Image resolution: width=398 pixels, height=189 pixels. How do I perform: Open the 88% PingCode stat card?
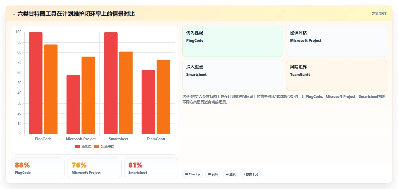tap(38, 168)
